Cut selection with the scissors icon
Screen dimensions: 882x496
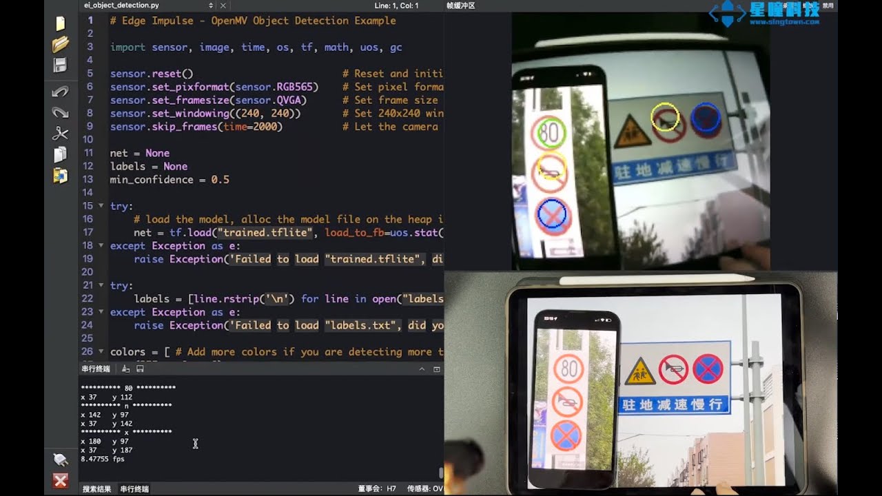click(x=60, y=134)
